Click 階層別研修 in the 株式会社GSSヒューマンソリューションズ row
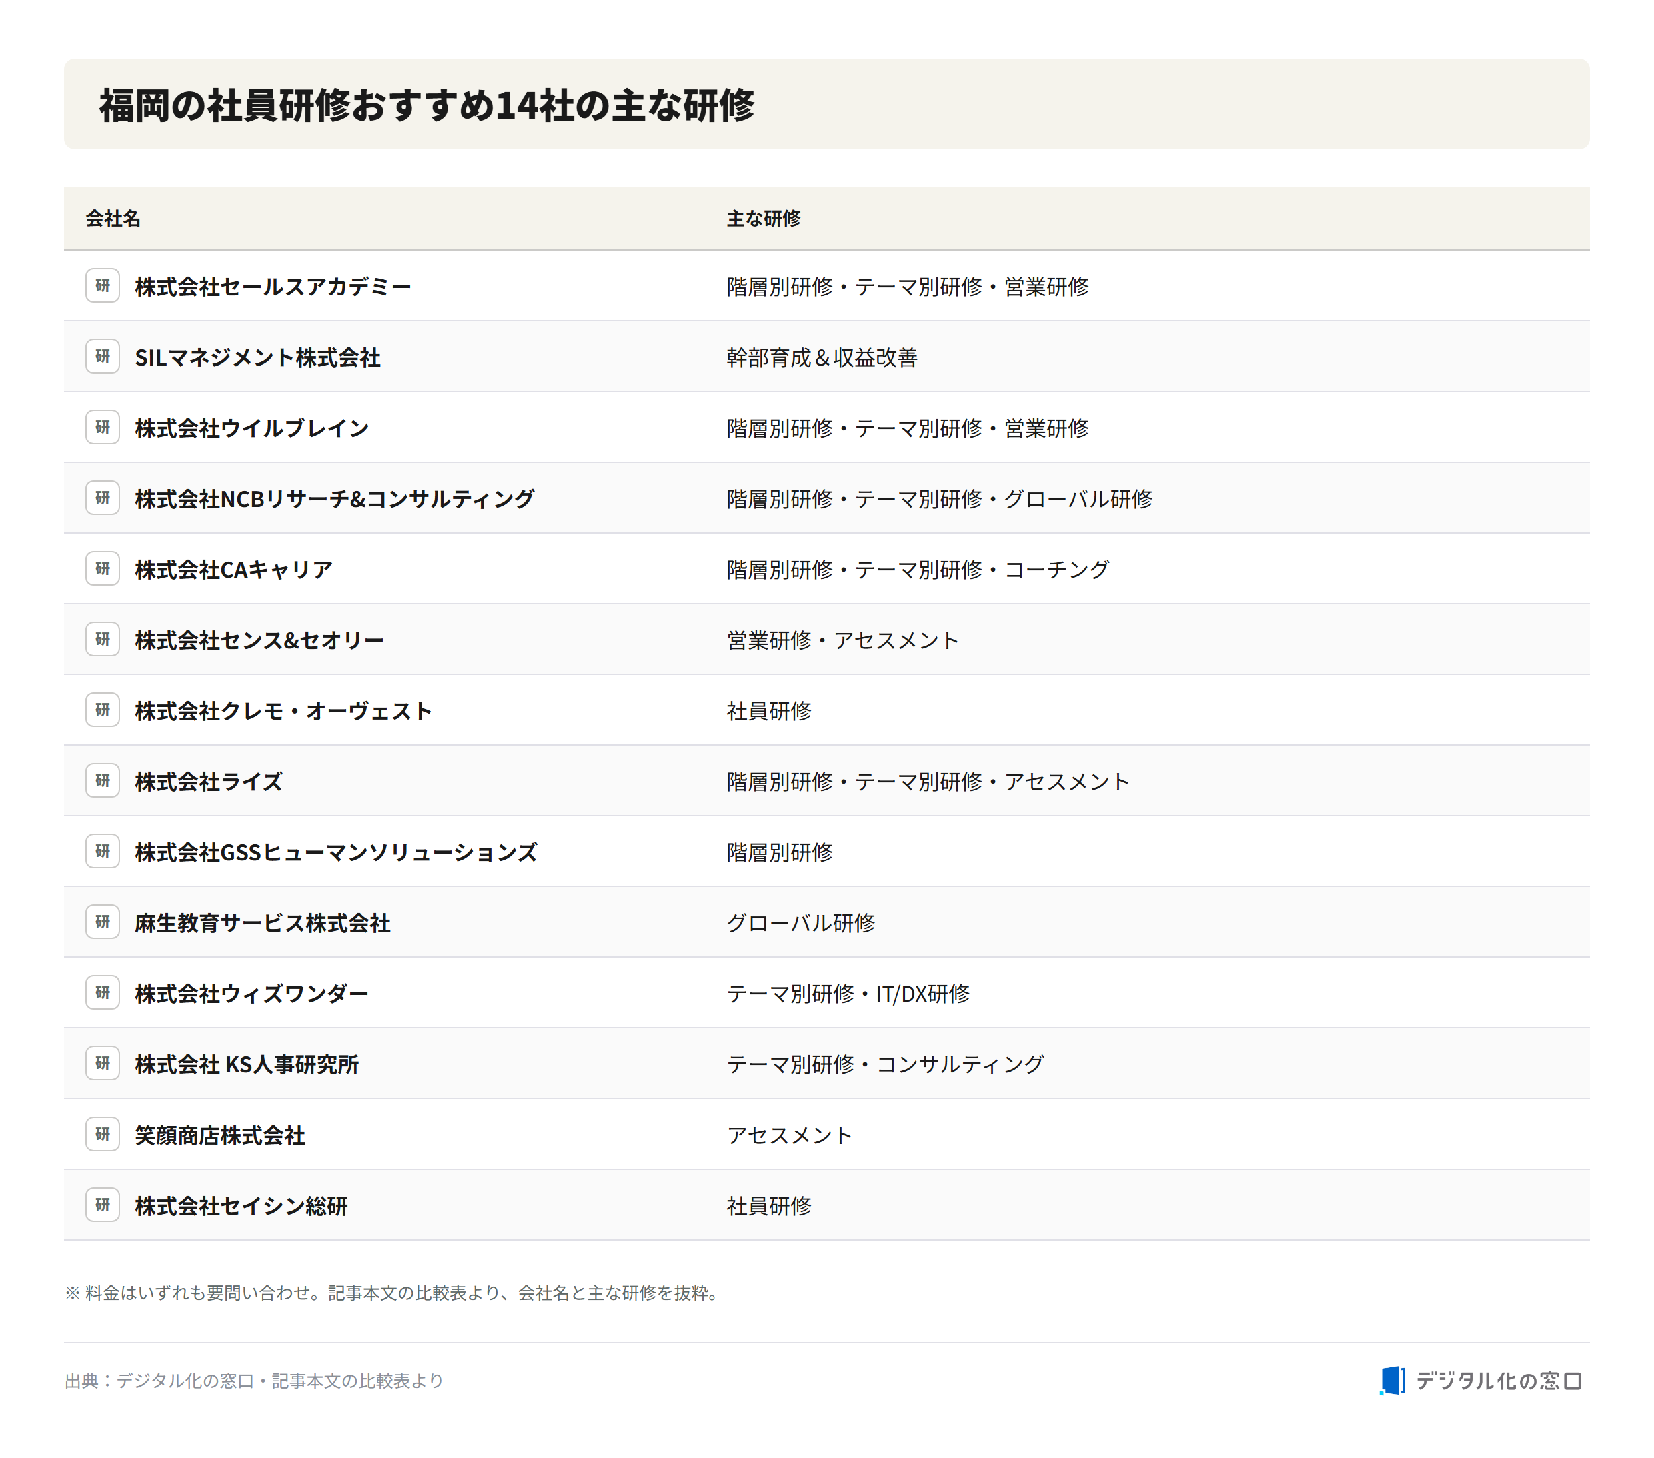Screen dimensions: 1654x1458 [780, 852]
